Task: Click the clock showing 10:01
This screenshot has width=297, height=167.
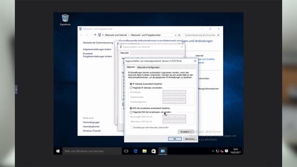Action: [236, 151]
